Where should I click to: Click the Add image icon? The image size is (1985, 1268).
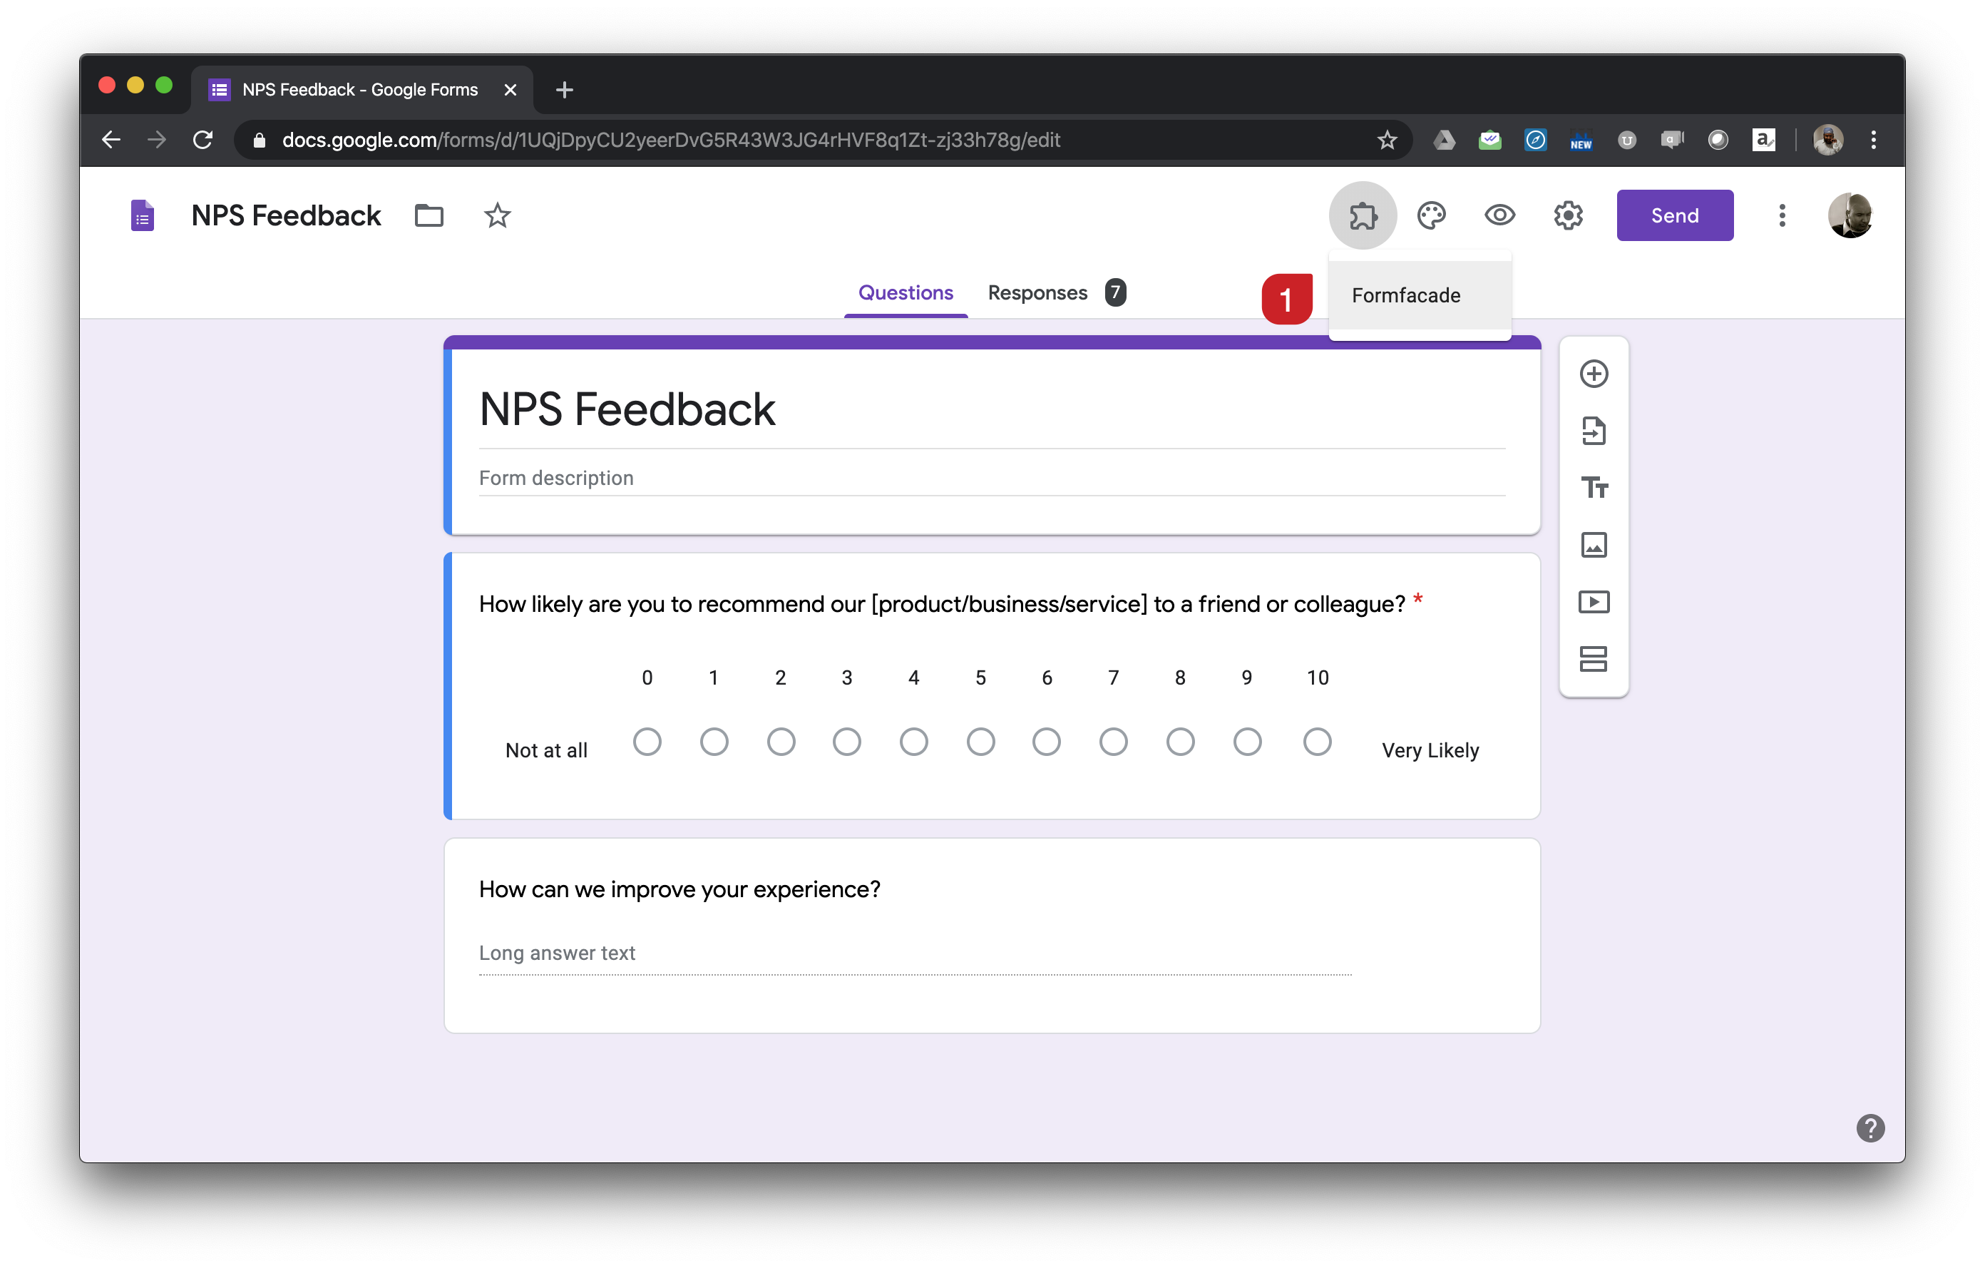(x=1594, y=545)
